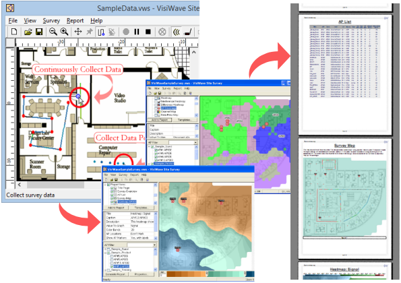Image resolution: width=401 pixels, height=283 pixels.
Task: Open the Survey menu
Action: coord(51,21)
